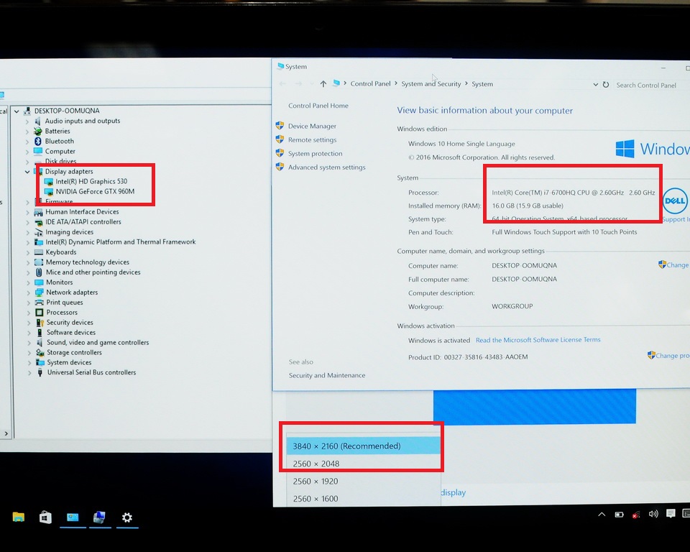Open Device Manager link in sidebar
This screenshot has height=552, width=690.
[312, 126]
